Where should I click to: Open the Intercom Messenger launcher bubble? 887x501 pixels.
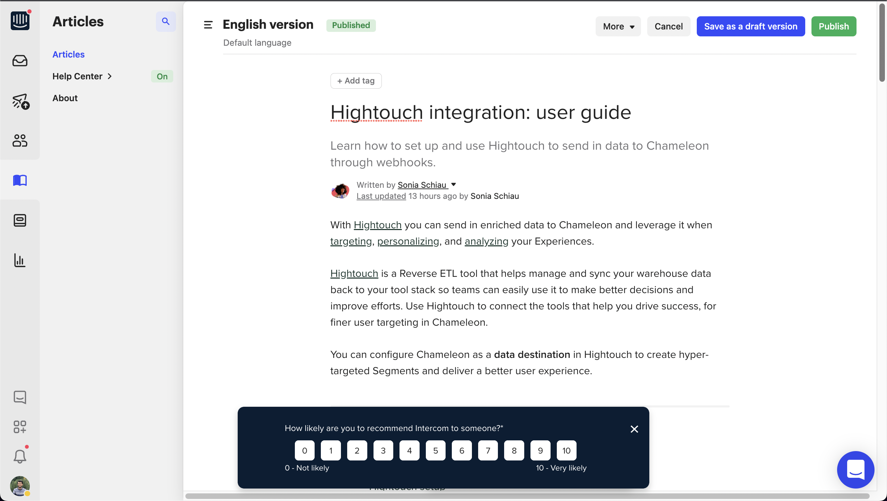855,469
